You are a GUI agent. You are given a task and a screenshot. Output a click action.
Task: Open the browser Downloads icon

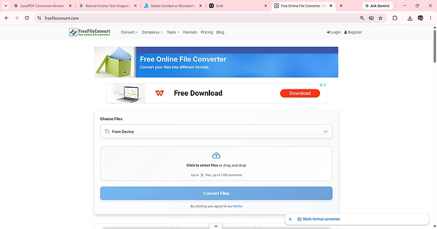(410, 18)
